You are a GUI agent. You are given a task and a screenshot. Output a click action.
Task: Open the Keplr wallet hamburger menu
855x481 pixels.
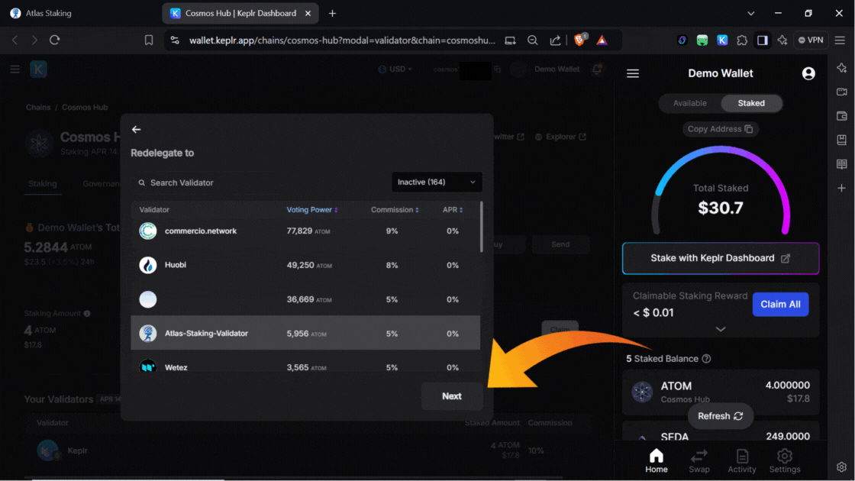[x=632, y=73]
